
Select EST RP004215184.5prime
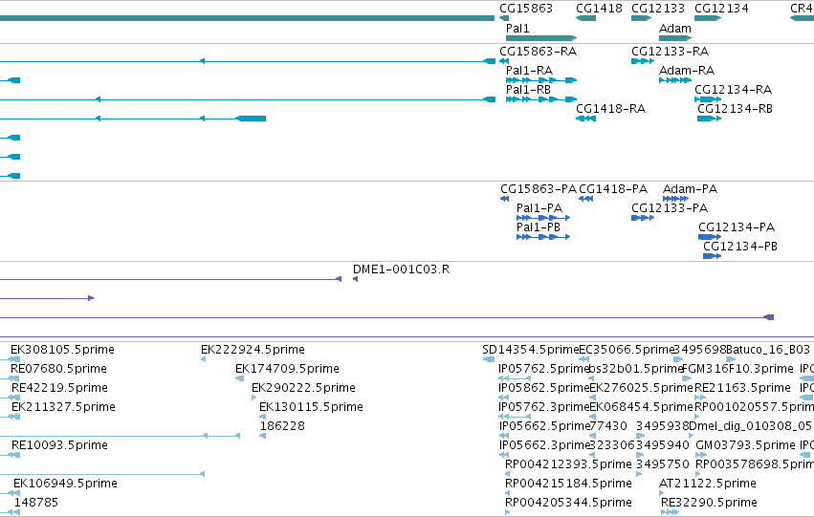coord(568,484)
